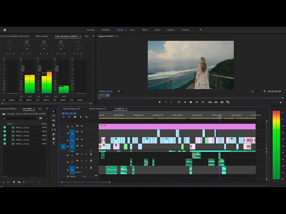Open Effect Controls tab

[42, 36]
